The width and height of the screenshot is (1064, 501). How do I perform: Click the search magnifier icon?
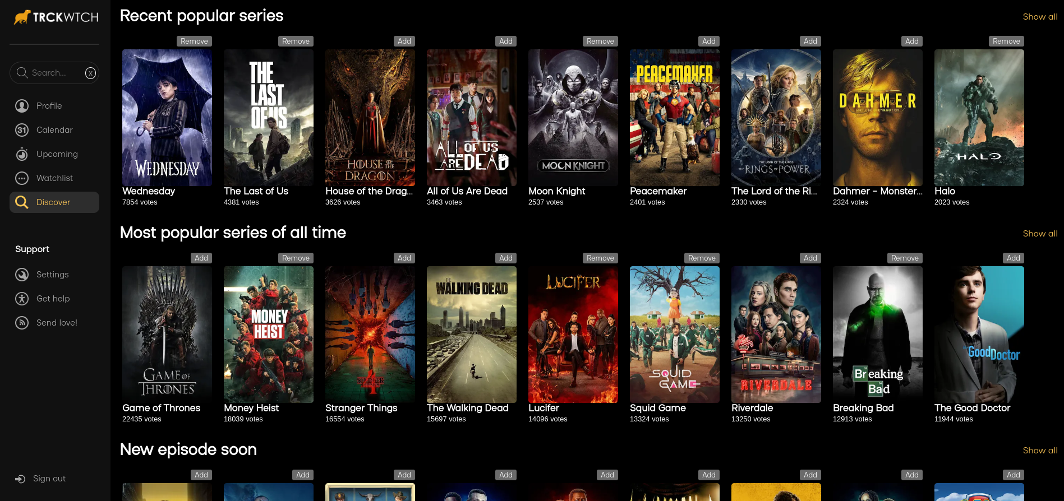coord(22,73)
